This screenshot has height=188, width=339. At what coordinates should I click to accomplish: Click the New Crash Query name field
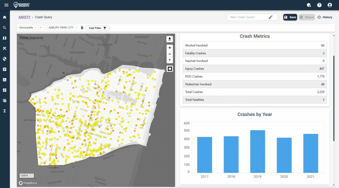pyautogui.click(x=248, y=17)
